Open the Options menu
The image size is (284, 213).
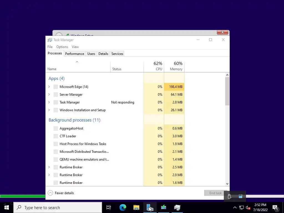[x=62, y=47]
